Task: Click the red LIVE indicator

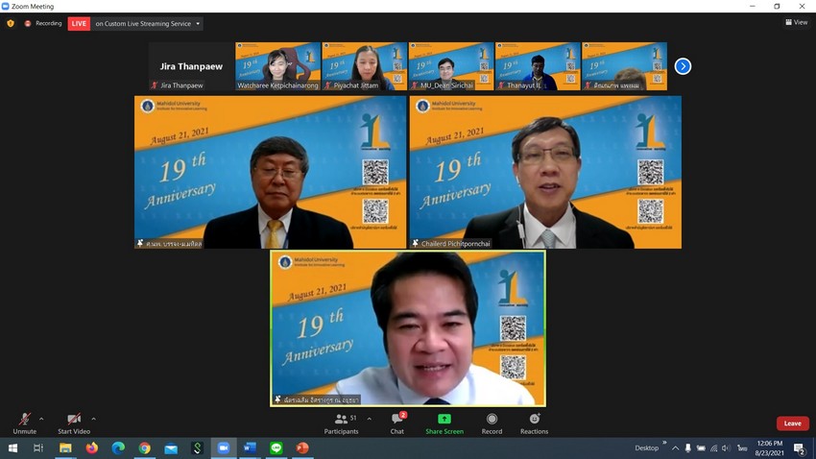Action: point(79,24)
